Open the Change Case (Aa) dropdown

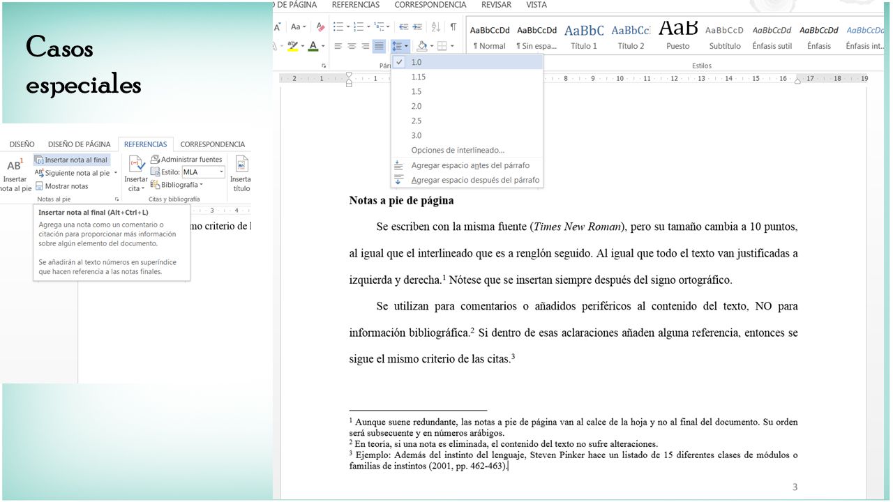(299, 26)
